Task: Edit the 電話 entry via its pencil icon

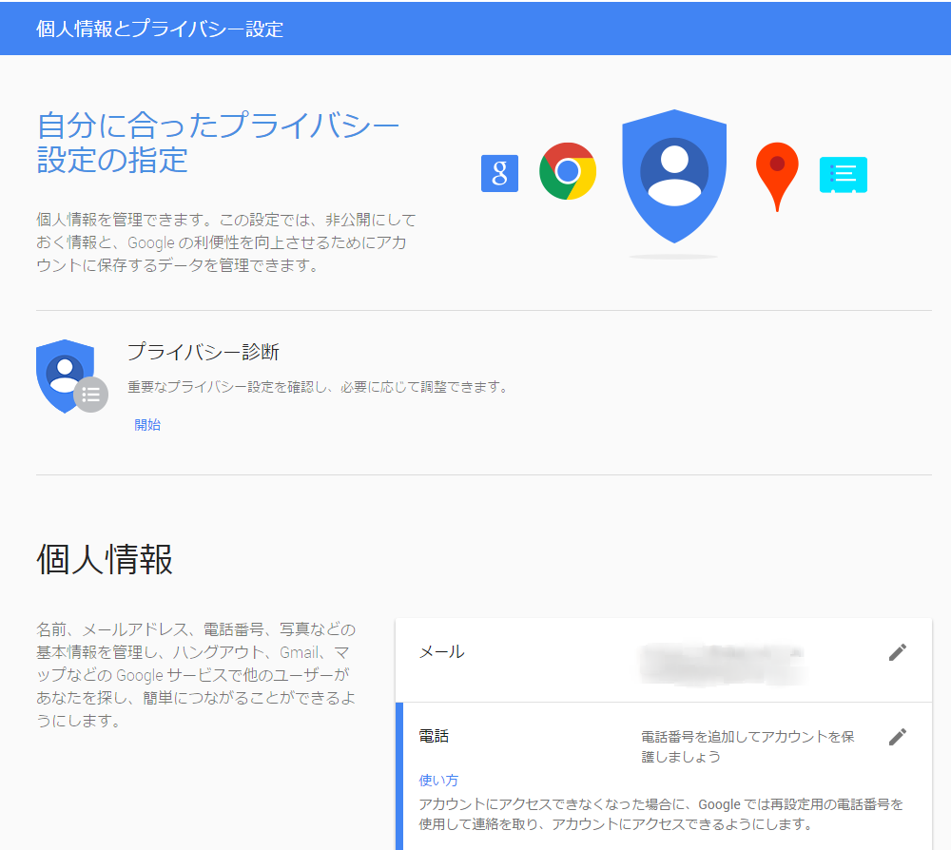Action: pyautogui.click(x=896, y=736)
